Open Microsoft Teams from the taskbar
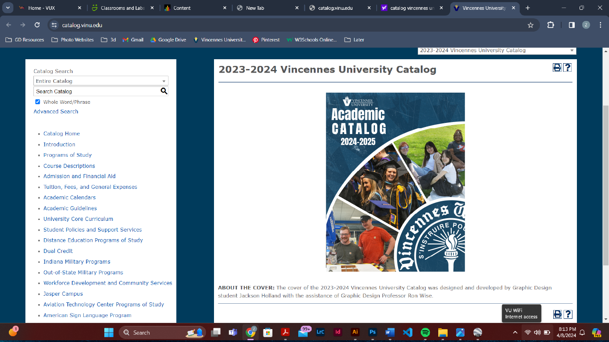 coord(233,332)
